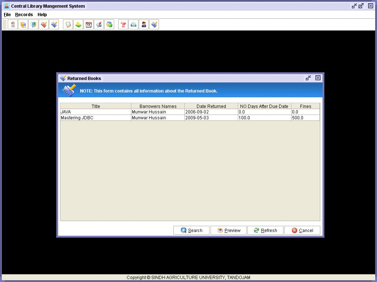Click the green download arrow icon
Image resolution: width=377 pixels, height=282 pixels.
[78, 25]
